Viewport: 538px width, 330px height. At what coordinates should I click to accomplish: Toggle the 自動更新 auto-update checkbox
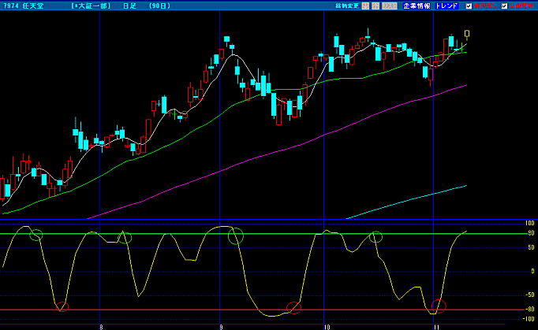point(504,6)
